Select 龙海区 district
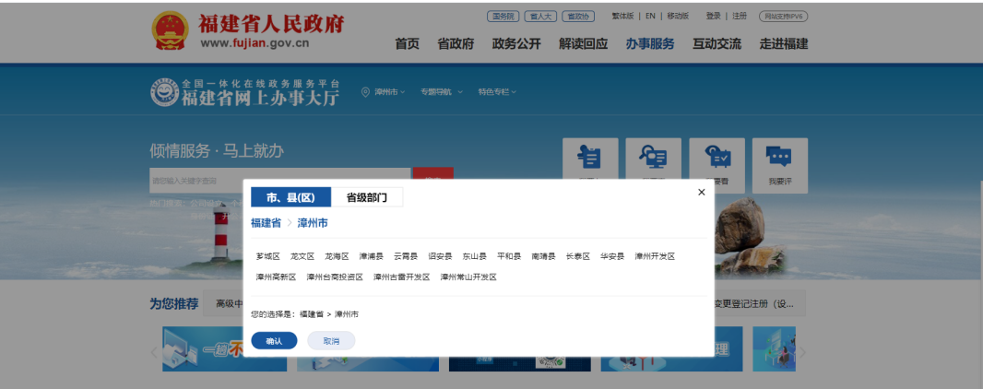 [337, 256]
